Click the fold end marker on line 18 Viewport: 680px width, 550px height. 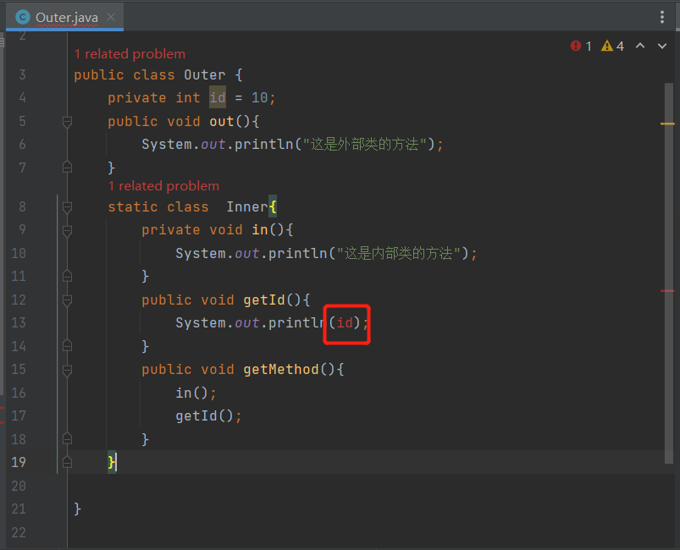pyautogui.click(x=67, y=439)
